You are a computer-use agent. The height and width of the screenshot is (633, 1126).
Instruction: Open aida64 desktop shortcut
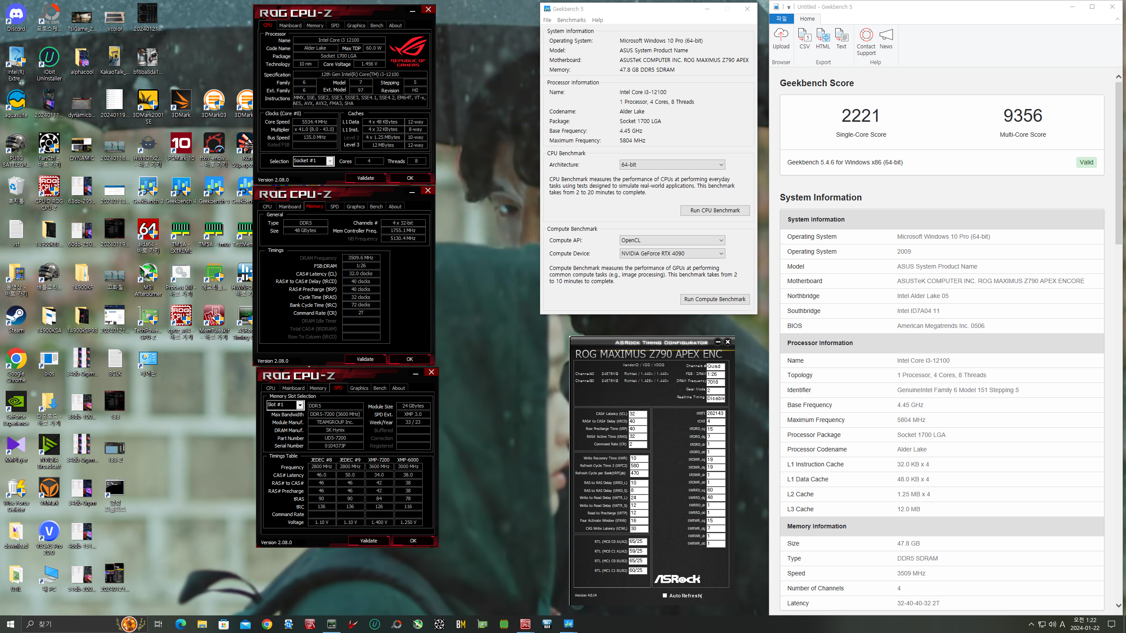tap(148, 236)
